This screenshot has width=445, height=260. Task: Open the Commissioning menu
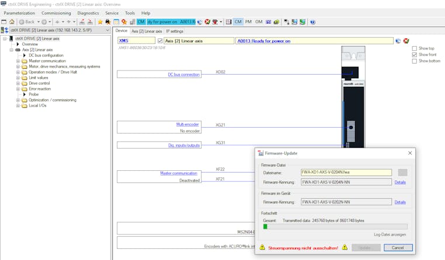click(x=56, y=13)
